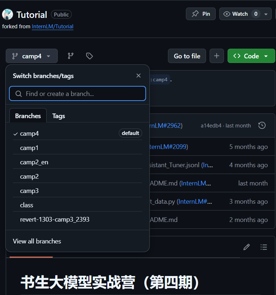Open the InternLM#2099 pull request link
This screenshot has height=295, width=276.
(168, 146)
